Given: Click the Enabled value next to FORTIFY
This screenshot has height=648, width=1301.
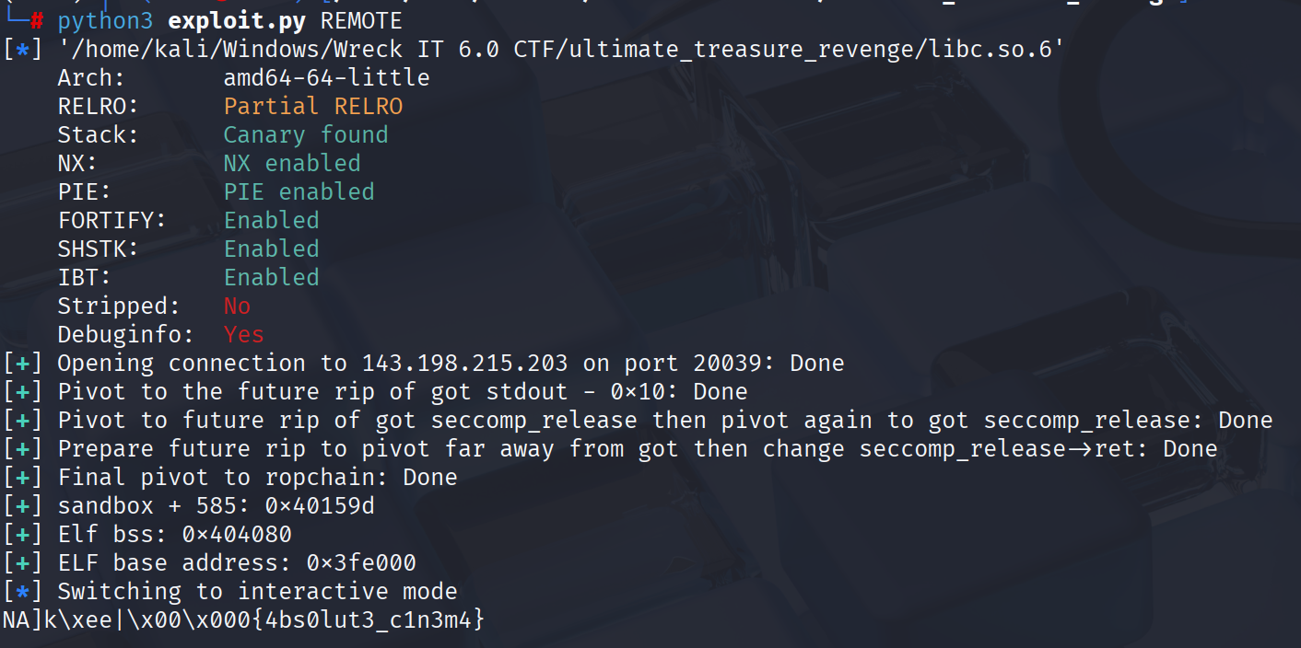Looking at the screenshot, I should [272, 220].
